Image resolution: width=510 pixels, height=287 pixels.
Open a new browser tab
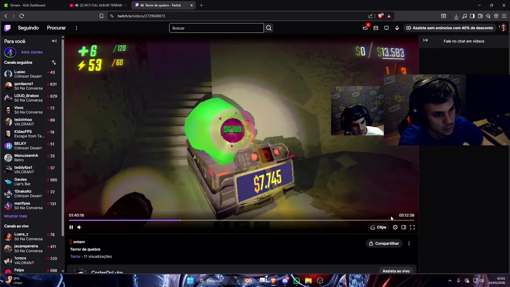[x=201, y=5]
